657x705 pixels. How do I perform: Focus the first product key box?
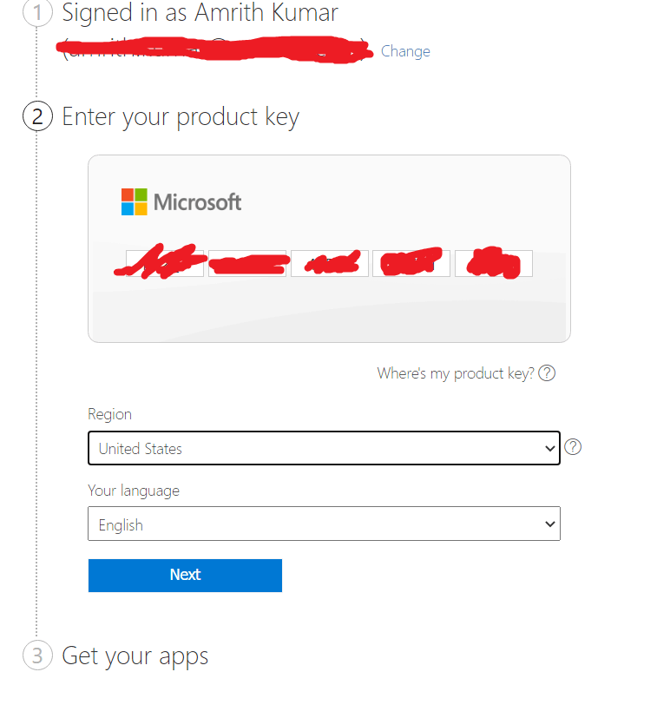tap(165, 263)
